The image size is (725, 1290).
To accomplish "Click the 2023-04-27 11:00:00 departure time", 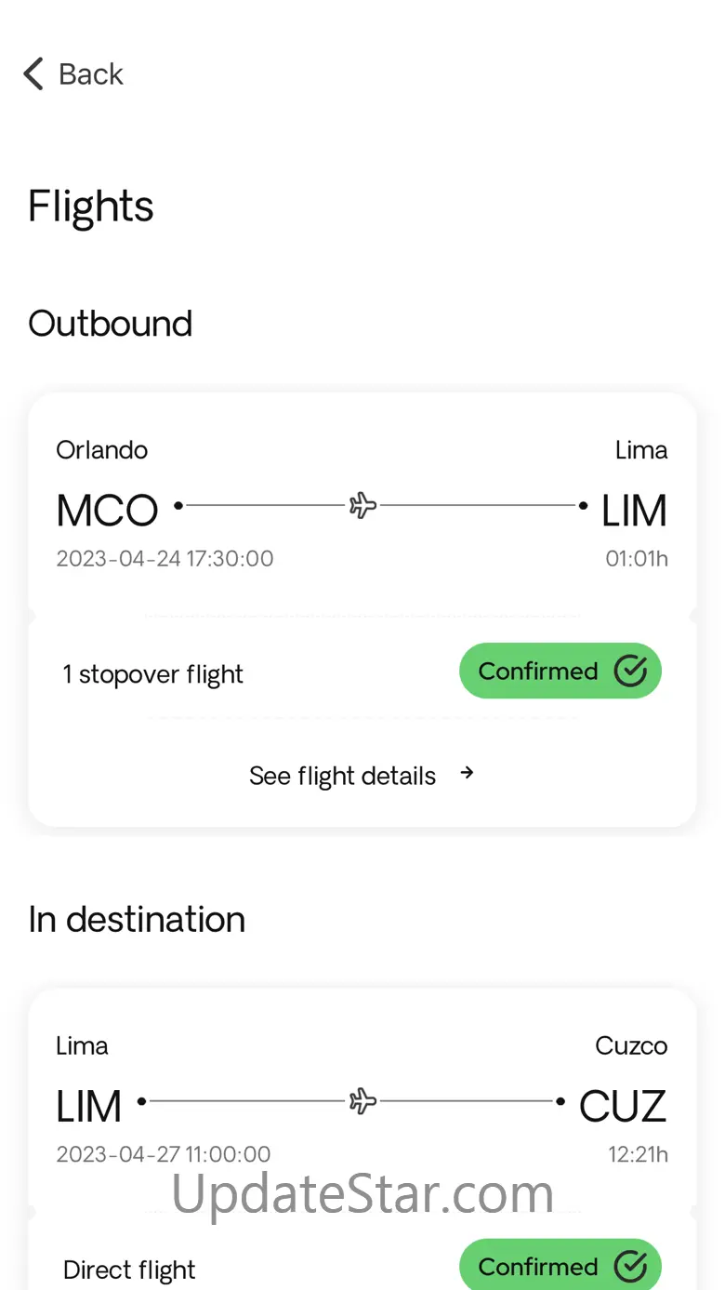I will tap(164, 1154).
